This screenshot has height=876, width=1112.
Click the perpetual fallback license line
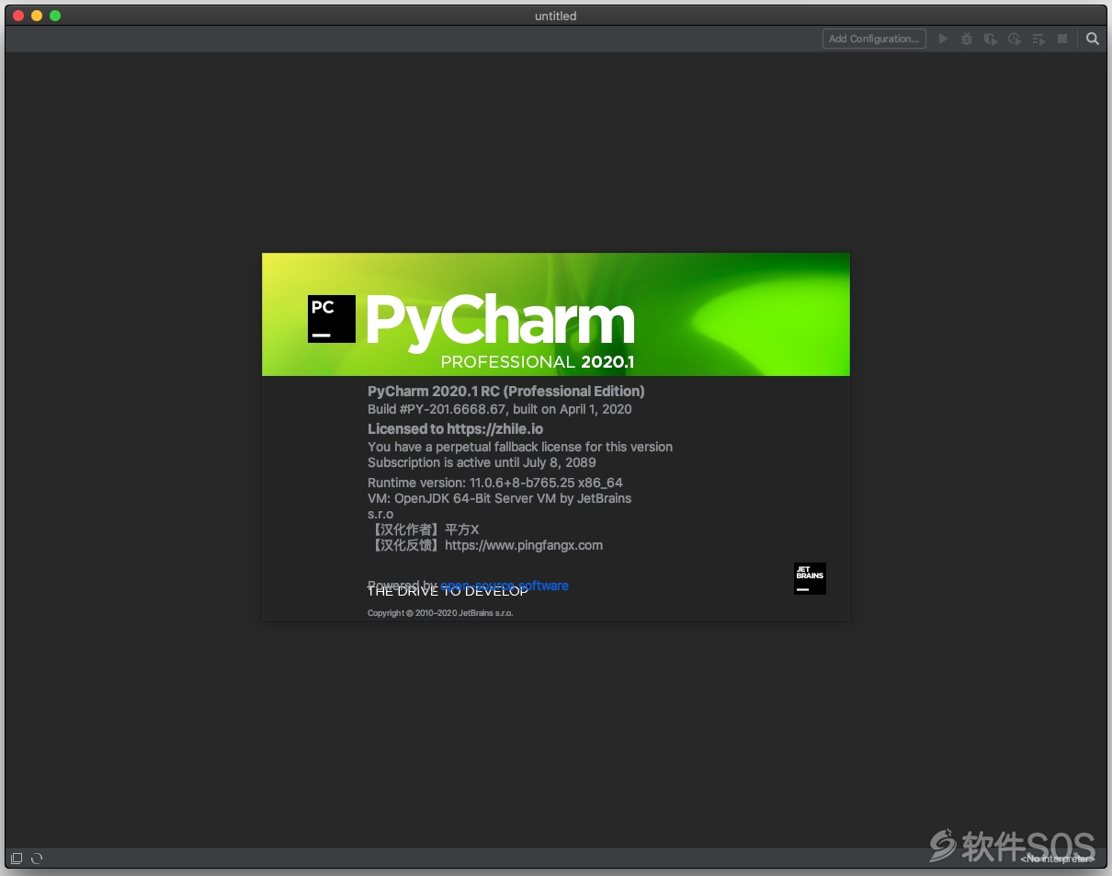520,447
